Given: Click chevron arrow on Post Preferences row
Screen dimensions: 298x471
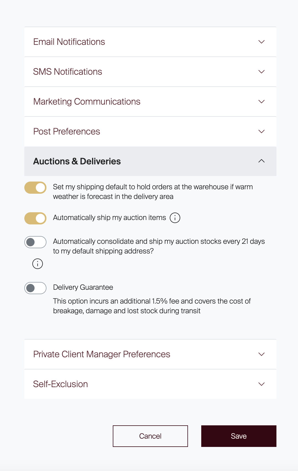Looking at the screenshot, I should click(262, 131).
